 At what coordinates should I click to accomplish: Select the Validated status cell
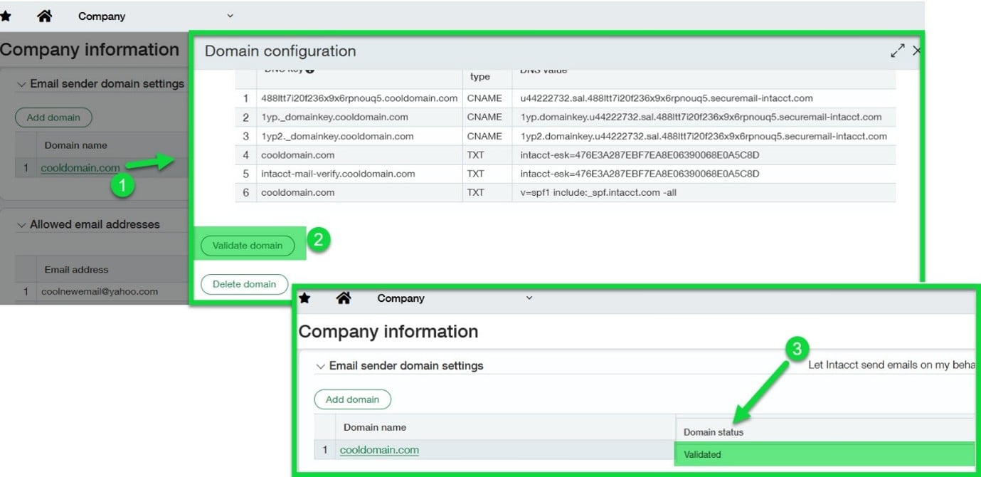coord(824,454)
